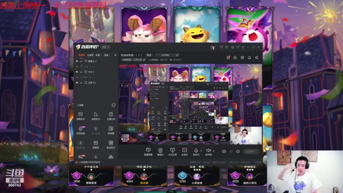343x193 pixels.
Task: Hide the 文本 3 source
Action: [x=77, y=72]
